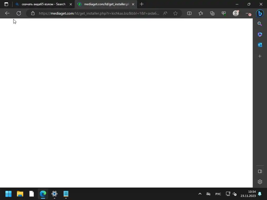Open clock and date 10:54 calendar
This screenshot has width=267, height=200.
coord(248,194)
